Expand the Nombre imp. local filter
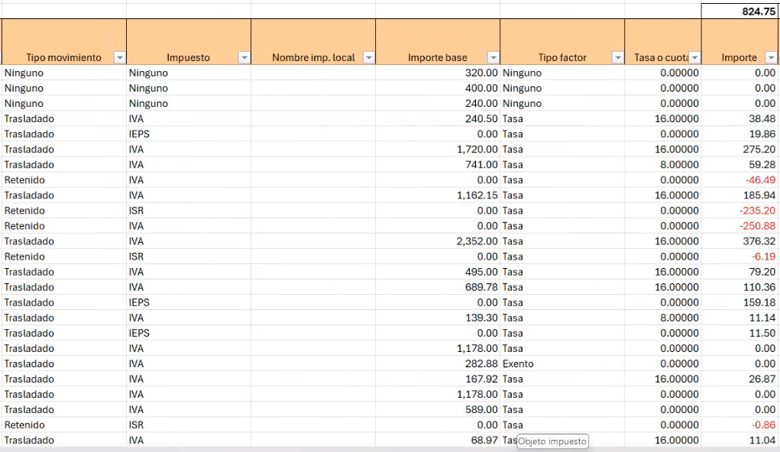The width and height of the screenshot is (780, 452). (368, 58)
